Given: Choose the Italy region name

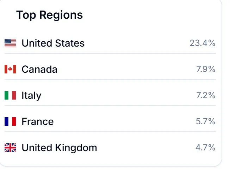Looking at the screenshot, I should (31, 95).
